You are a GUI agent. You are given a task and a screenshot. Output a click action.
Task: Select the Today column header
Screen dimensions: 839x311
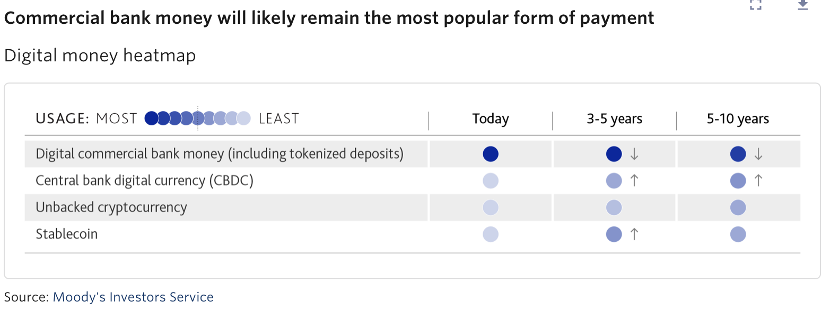pyautogui.click(x=491, y=119)
